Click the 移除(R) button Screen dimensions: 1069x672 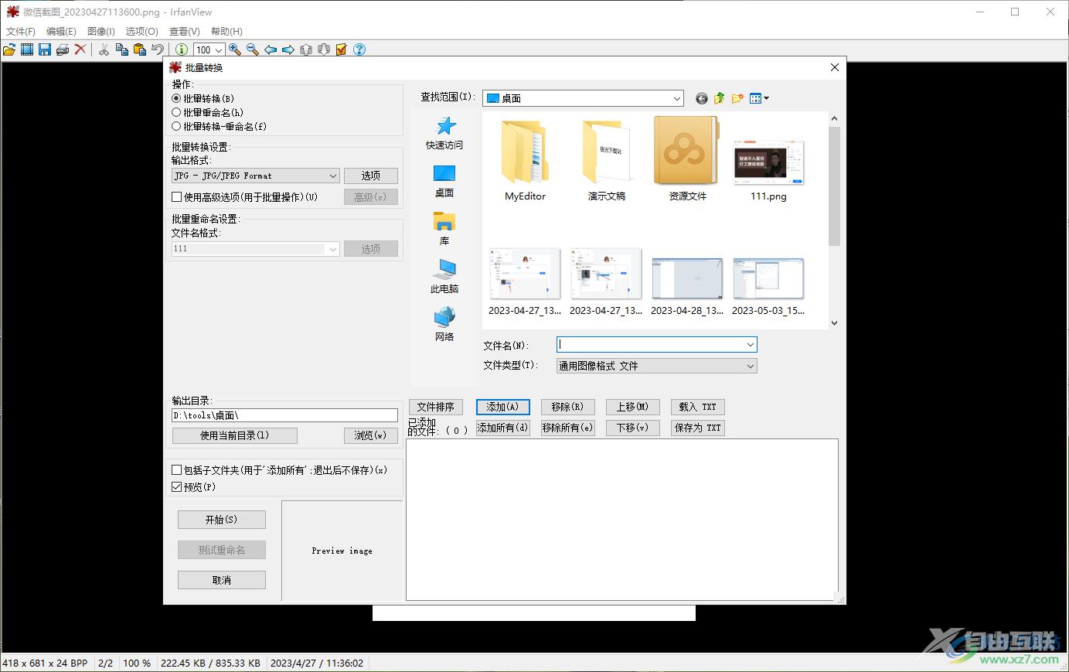pyautogui.click(x=568, y=407)
